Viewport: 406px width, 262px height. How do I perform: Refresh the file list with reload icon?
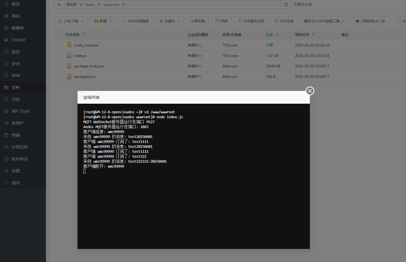point(286,5)
